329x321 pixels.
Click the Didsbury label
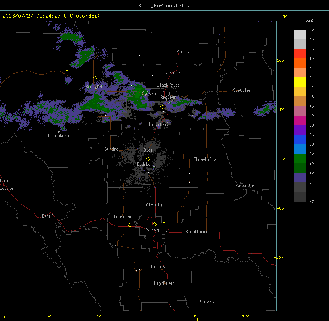pyautogui.click(x=146, y=164)
